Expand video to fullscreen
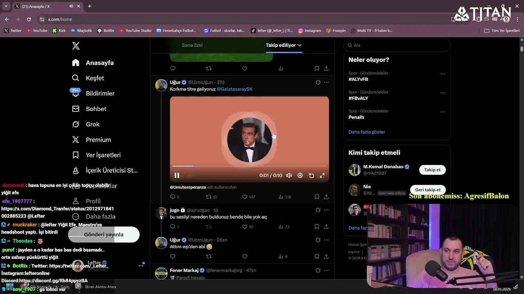The width and height of the screenshot is (524, 294). (322, 176)
